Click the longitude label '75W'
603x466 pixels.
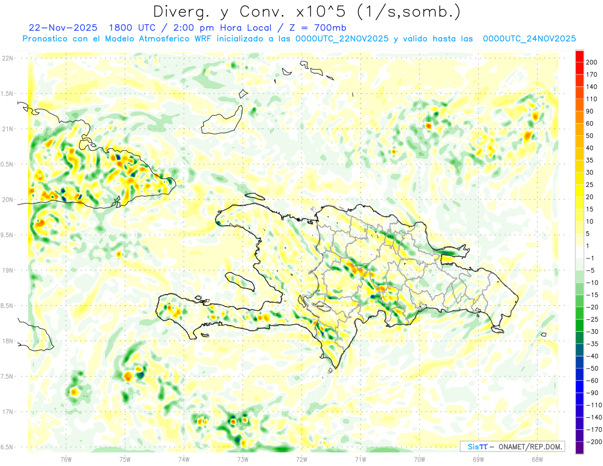[x=125, y=459]
